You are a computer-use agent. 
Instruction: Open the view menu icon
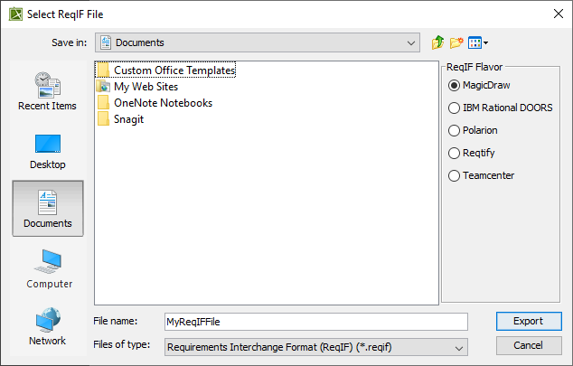pos(477,42)
